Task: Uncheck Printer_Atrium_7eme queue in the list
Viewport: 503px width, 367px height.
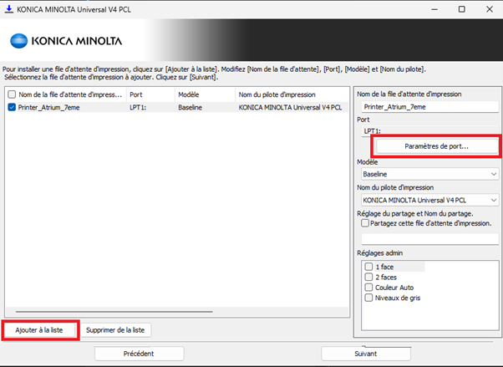Action: click(x=11, y=108)
